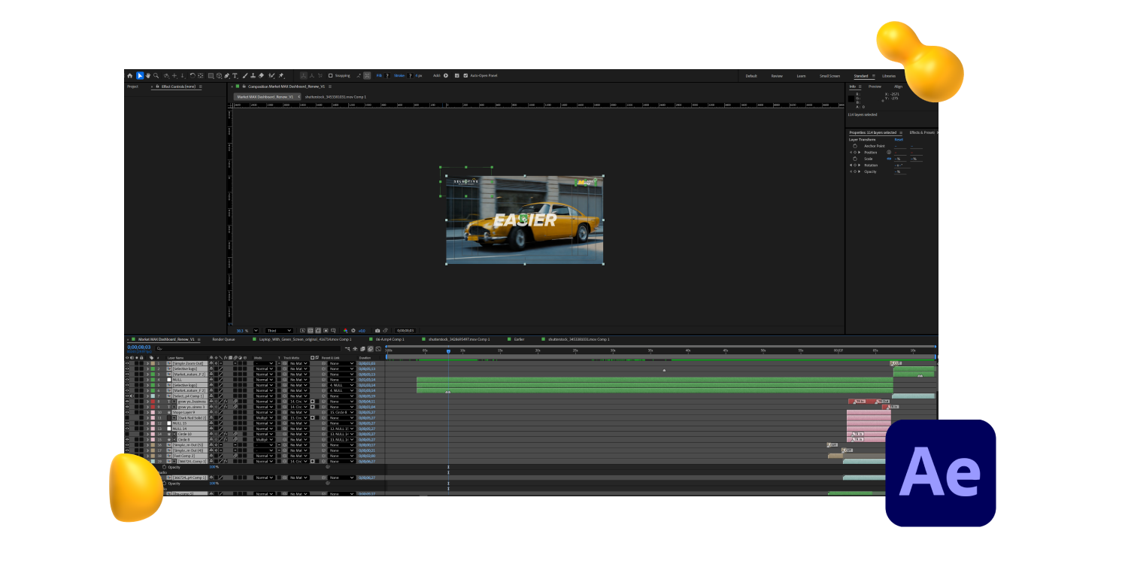Click red label color of layer 8
The height and width of the screenshot is (564, 1128).
point(153,402)
